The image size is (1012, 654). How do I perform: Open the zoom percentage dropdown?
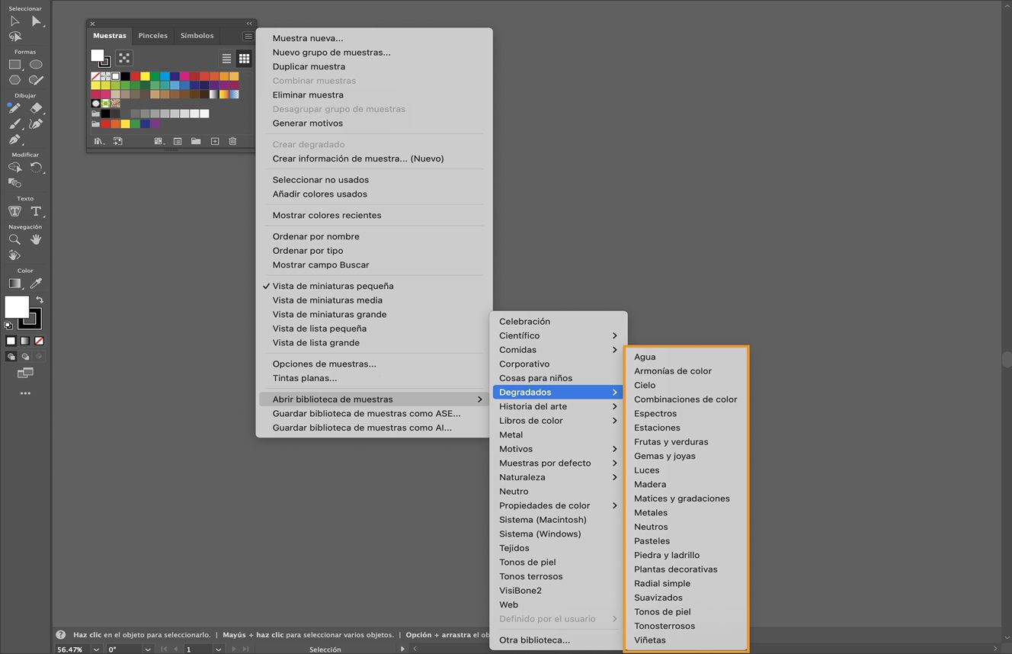tap(96, 649)
